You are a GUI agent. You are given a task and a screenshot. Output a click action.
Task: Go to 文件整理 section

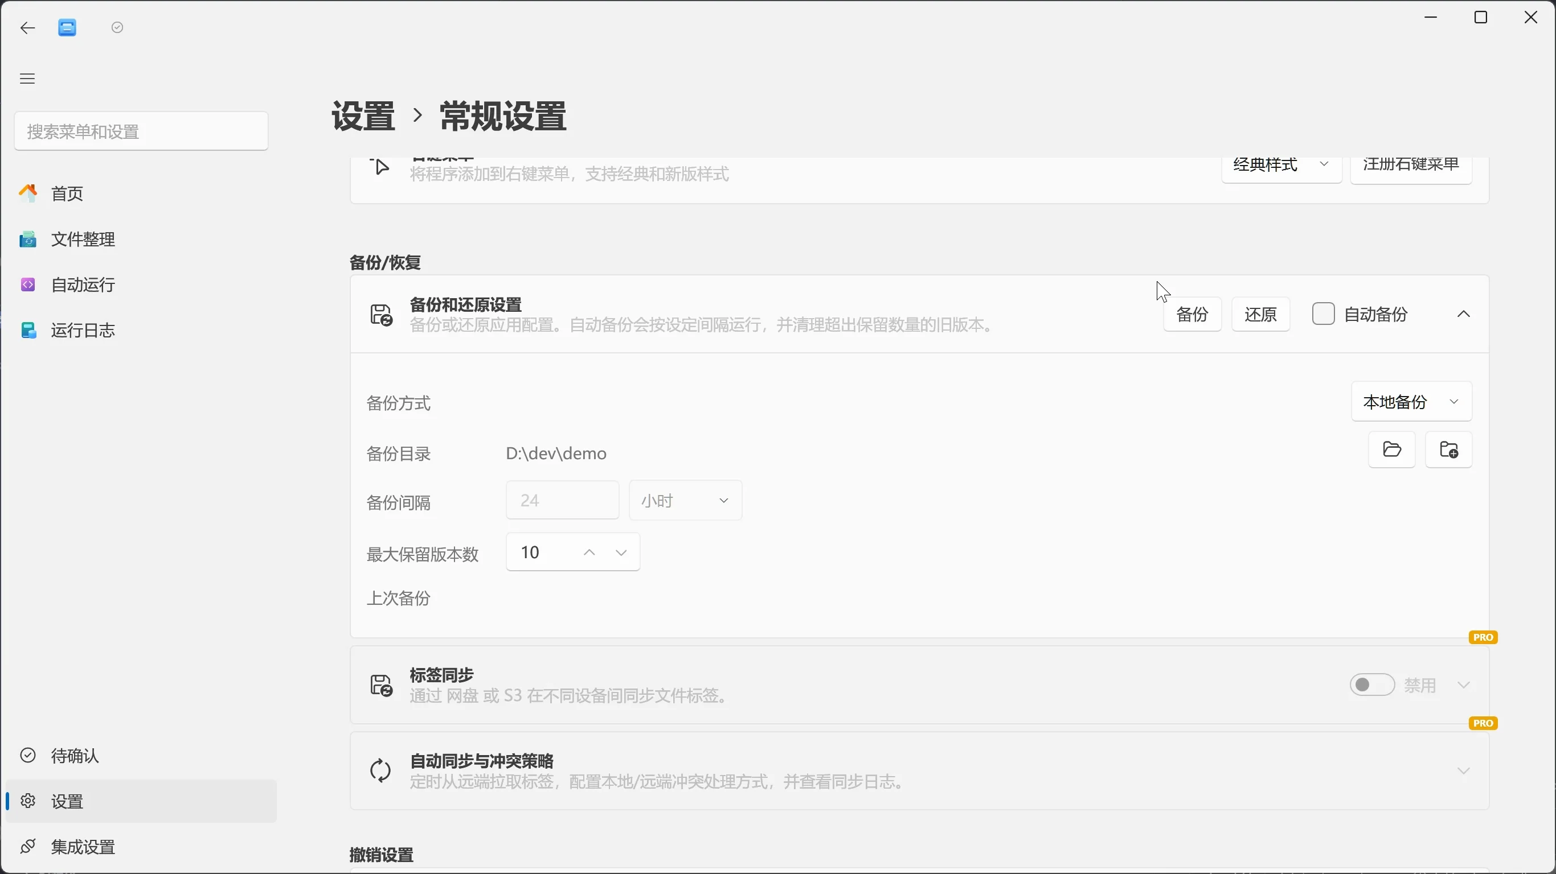click(141, 240)
